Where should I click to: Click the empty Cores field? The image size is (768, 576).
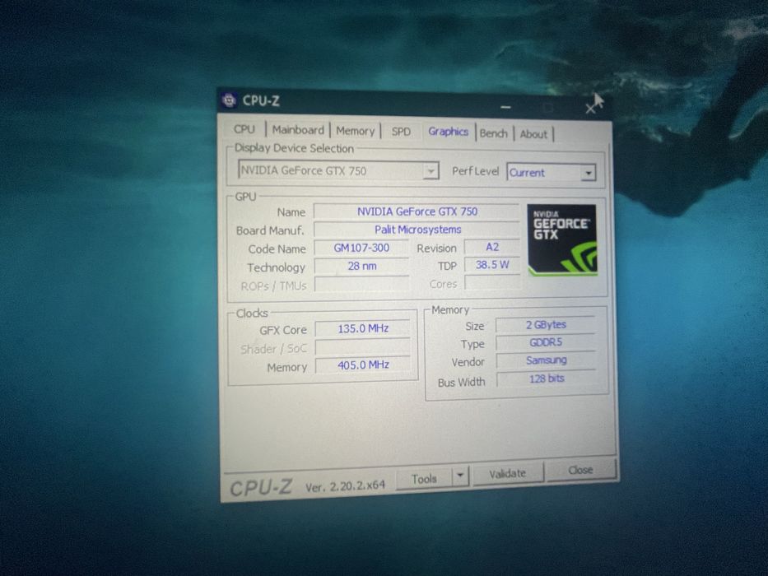pos(492,282)
